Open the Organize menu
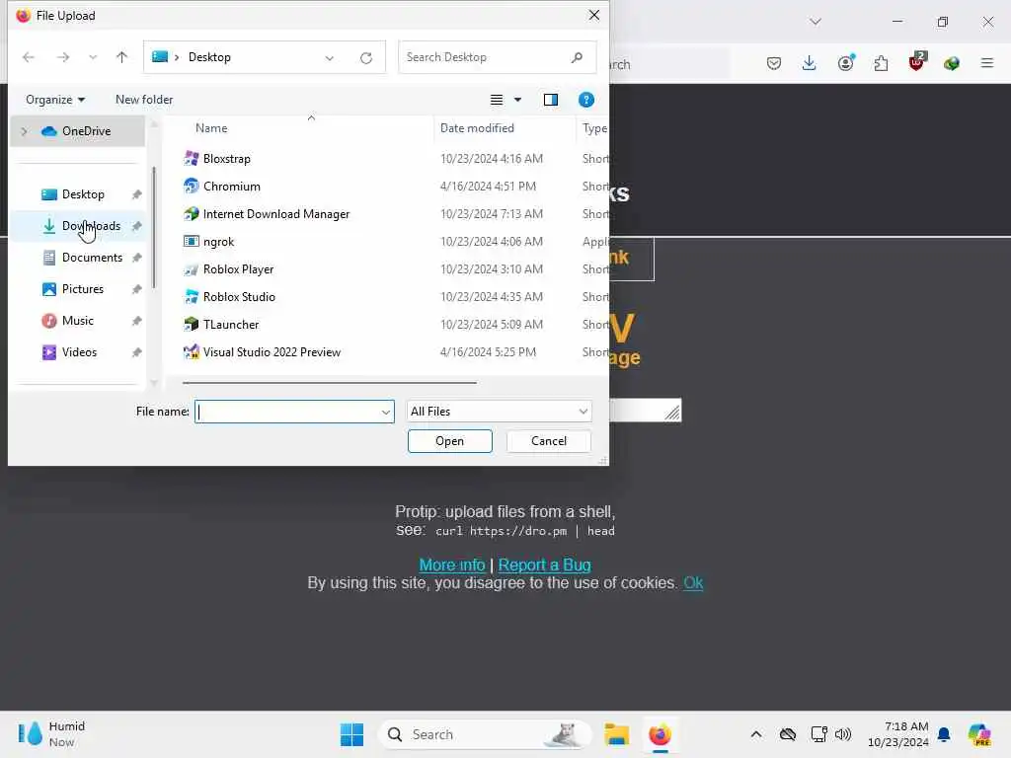The image size is (1011, 758). tap(55, 100)
